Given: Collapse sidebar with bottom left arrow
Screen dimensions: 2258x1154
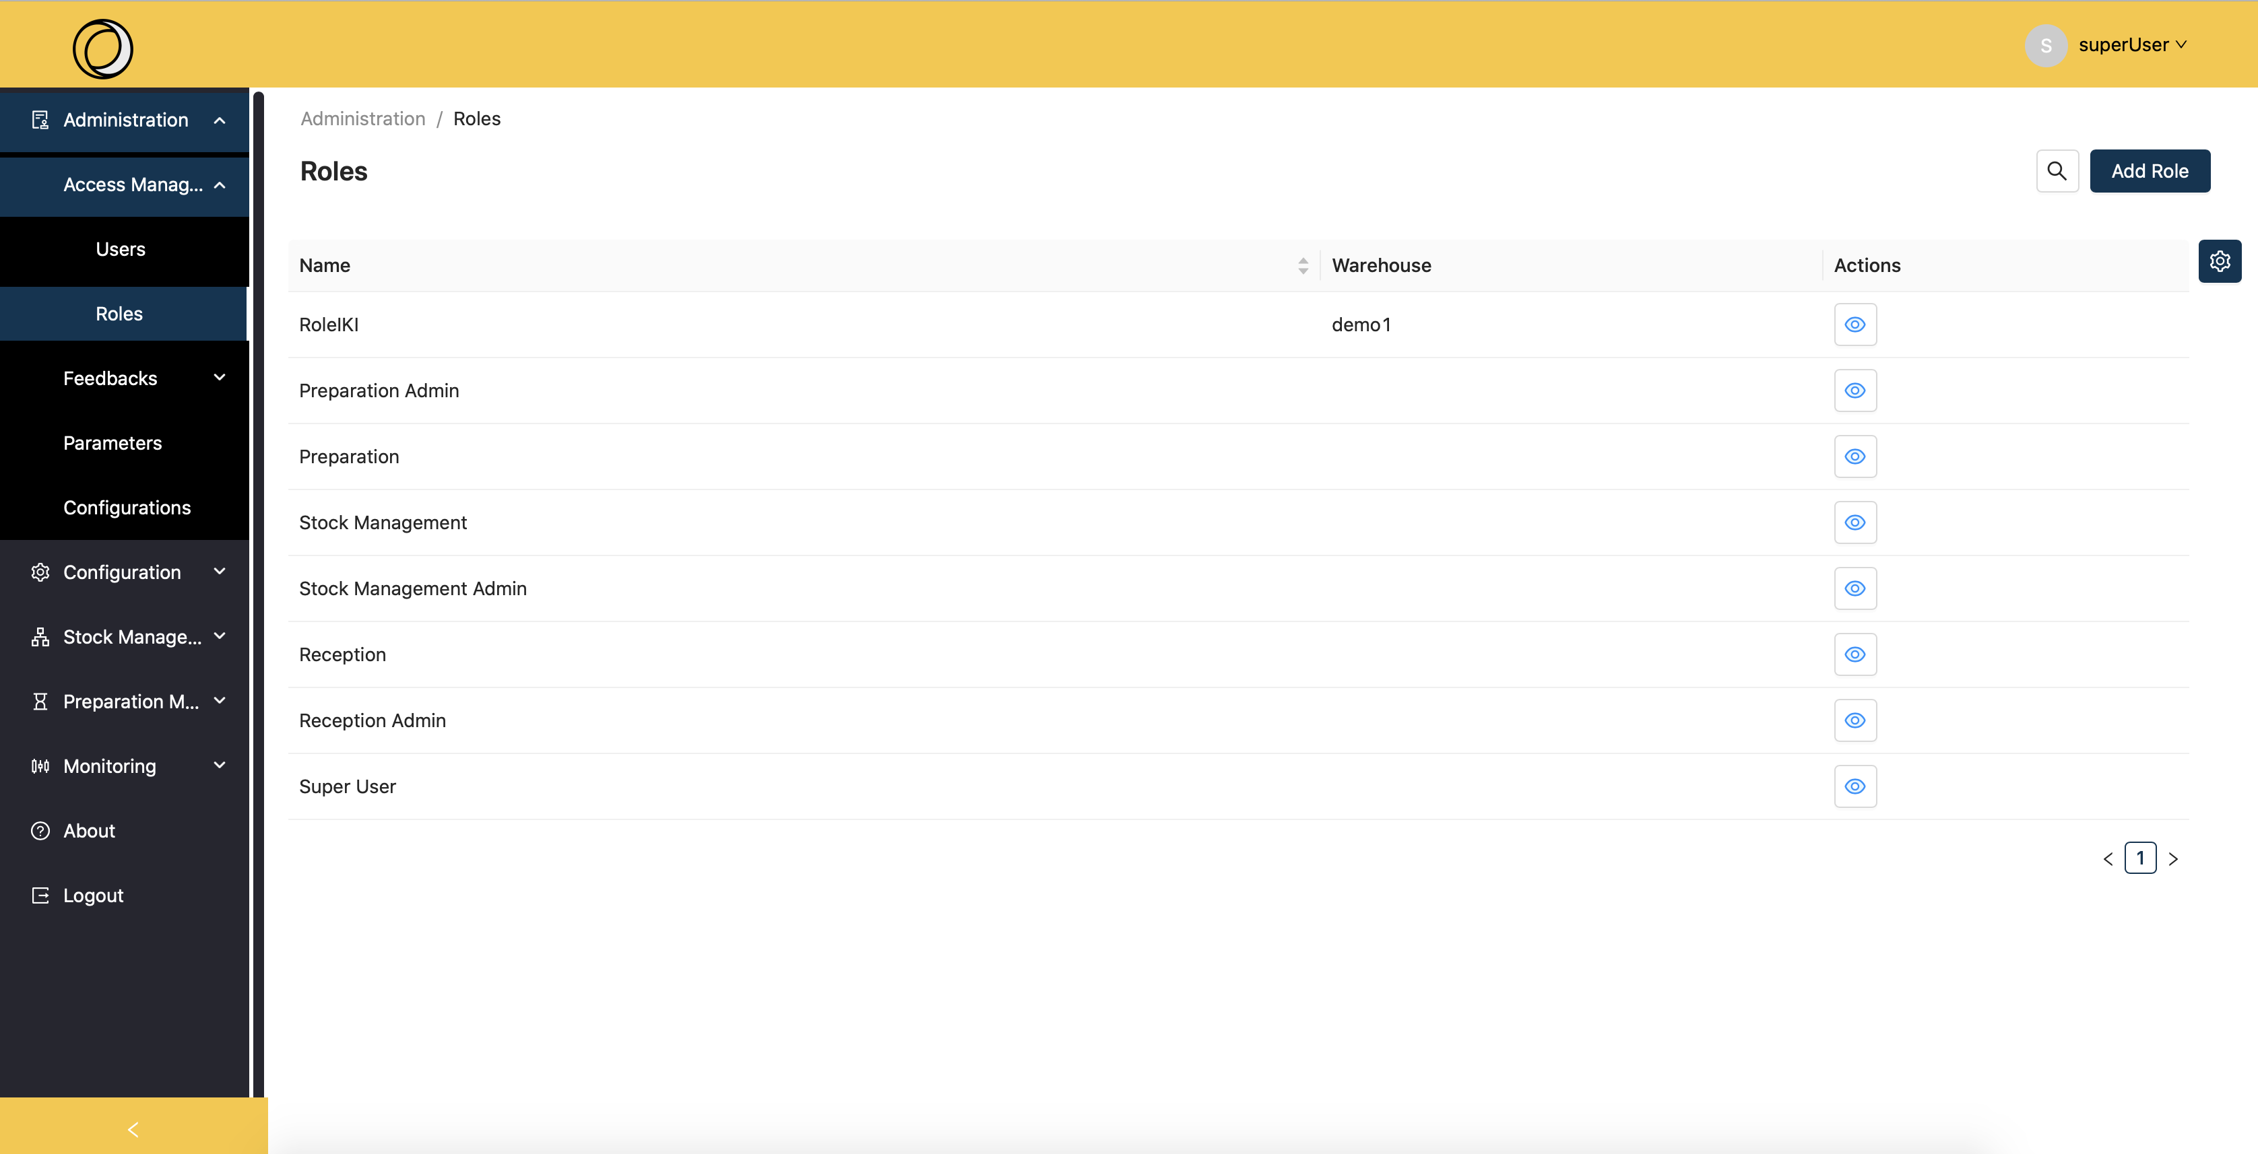Looking at the screenshot, I should tap(133, 1130).
